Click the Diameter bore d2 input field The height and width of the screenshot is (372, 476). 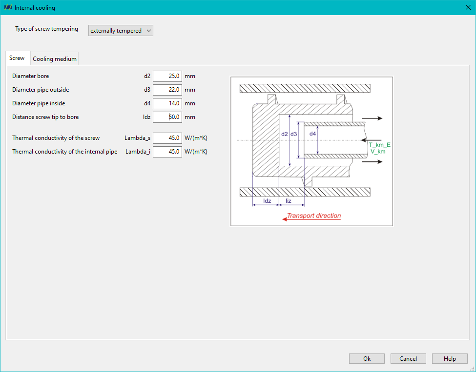[167, 76]
